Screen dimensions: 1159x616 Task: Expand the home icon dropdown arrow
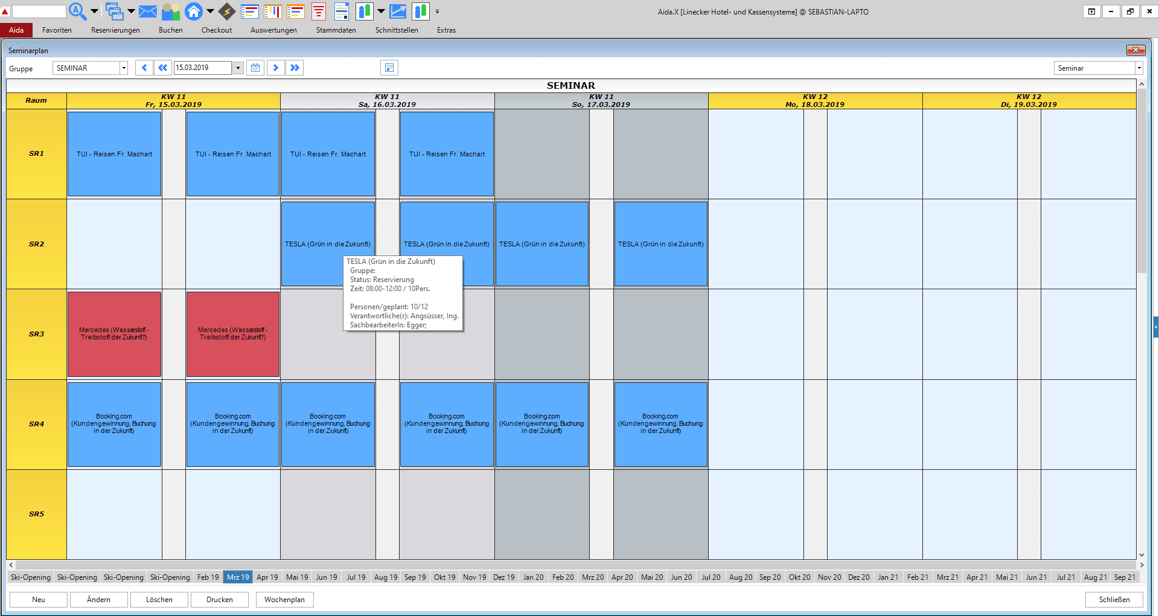(210, 11)
